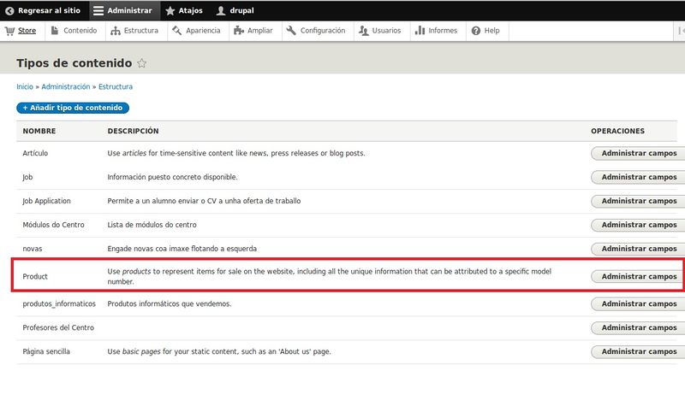Click the star icon next to Atajos
This screenshot has height=412, width=685.
(x=170, y=10)
